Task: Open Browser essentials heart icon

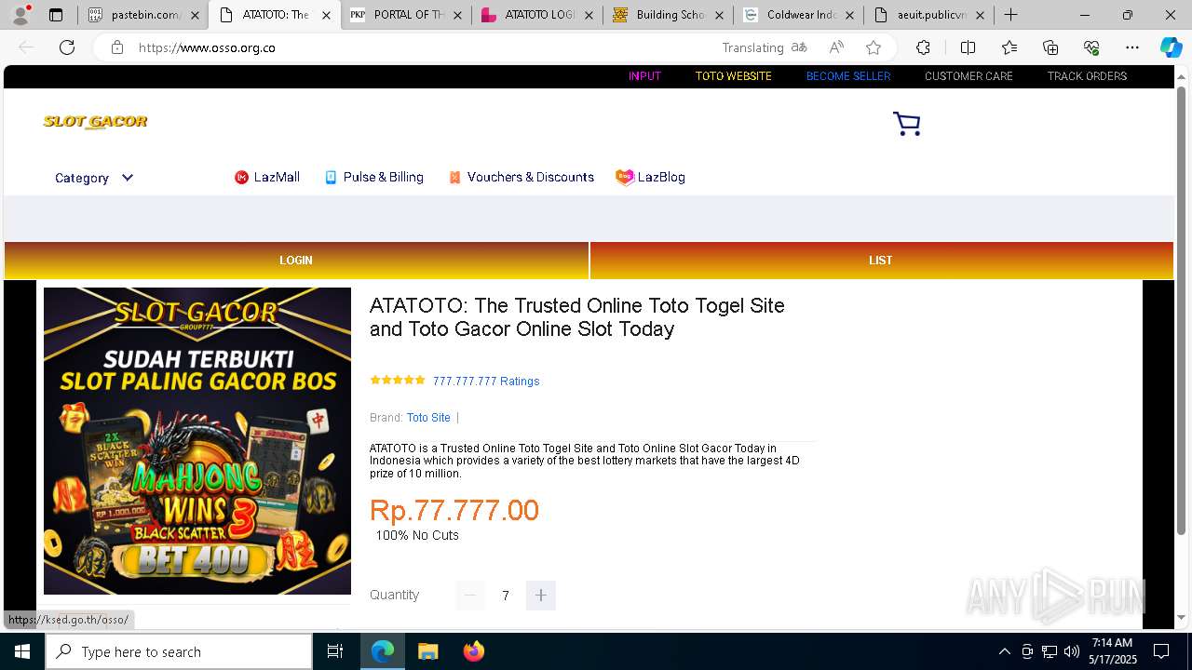Action: point(1091,47)
